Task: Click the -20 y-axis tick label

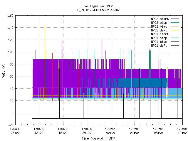Action: 11,125
